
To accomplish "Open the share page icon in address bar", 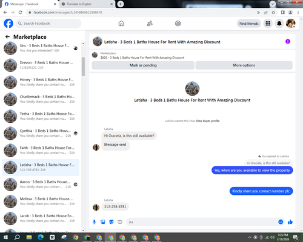I will 265,12.
